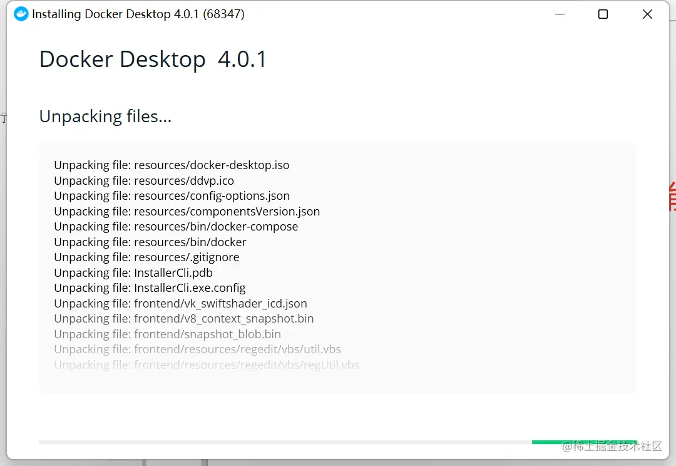Select the log line InstallerCli.exe.config
Image resolution: width=676 pixels, height=466 pixels.
[x=150, y=287]
